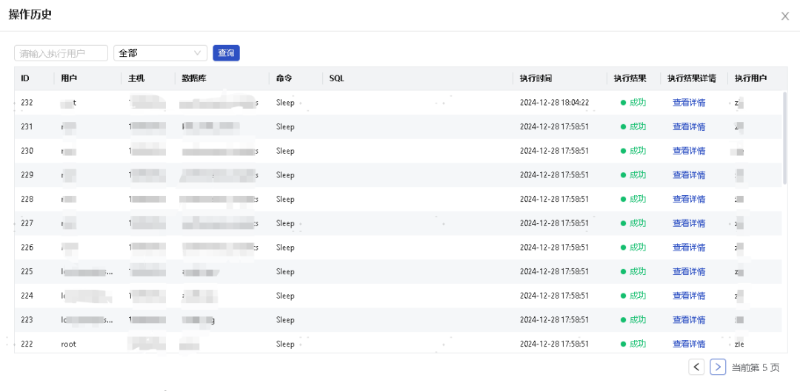Viewport: 800px width, 391px height.
Task: Open 查看详情 for ID 232
Action: (689, 102)
